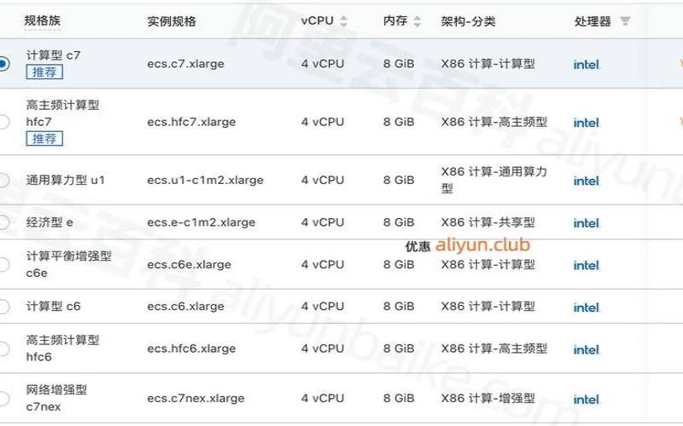
Task: Click X86 计算-计算型 in the ecs.c6e.xlarge row
Action: (x=487, y=264)
